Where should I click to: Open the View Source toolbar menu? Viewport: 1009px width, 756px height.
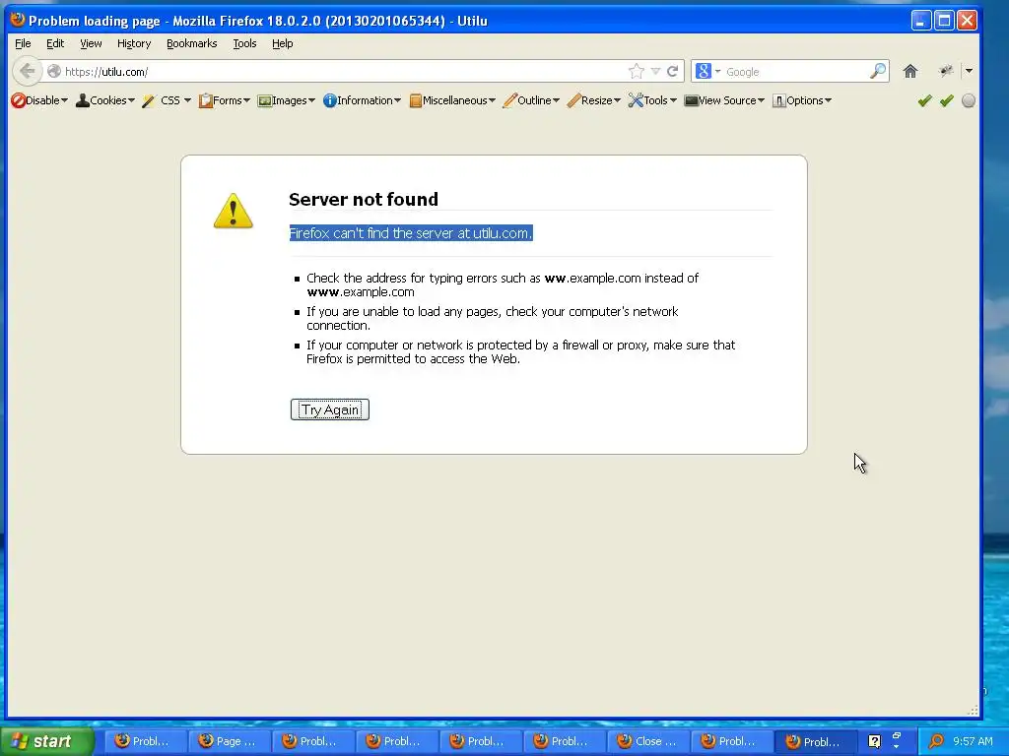[724, 100]
